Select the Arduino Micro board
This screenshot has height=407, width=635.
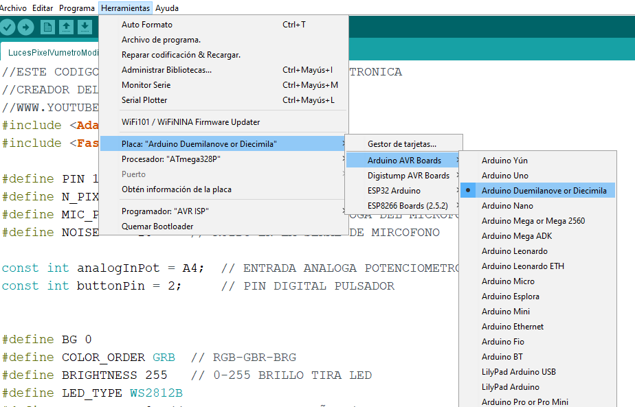click(x=538, y=281)
